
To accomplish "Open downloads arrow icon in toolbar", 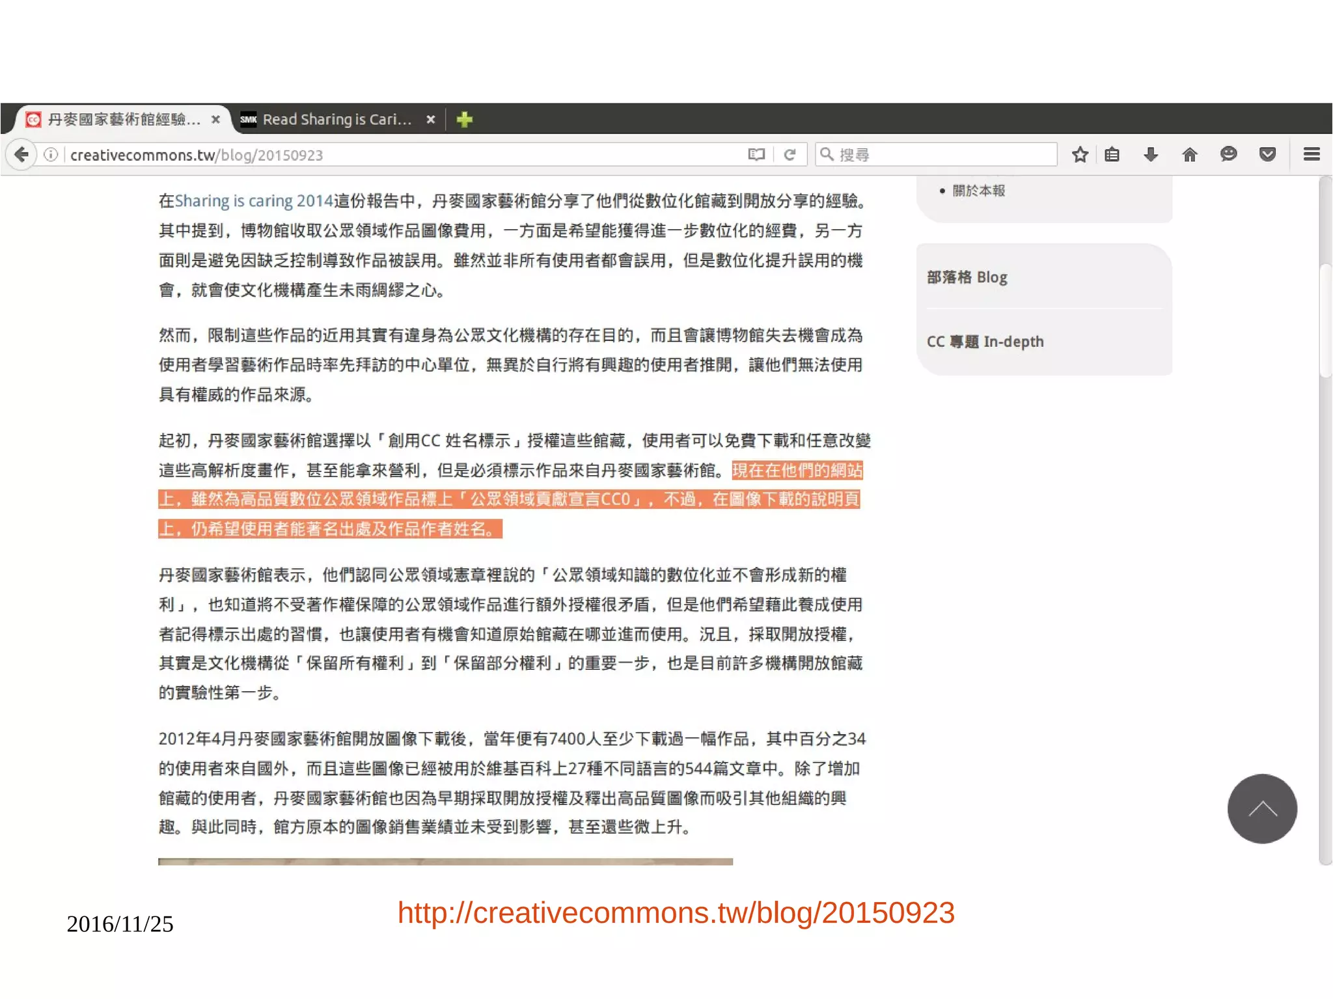I will point(1150,154).
